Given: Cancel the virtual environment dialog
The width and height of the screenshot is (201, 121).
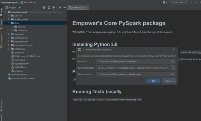Looking at the screenshot, I should click(x=169, y=81).
